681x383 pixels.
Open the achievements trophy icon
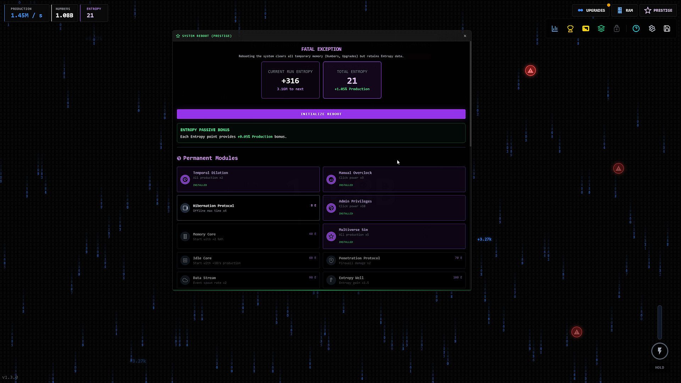coord(570,29)
